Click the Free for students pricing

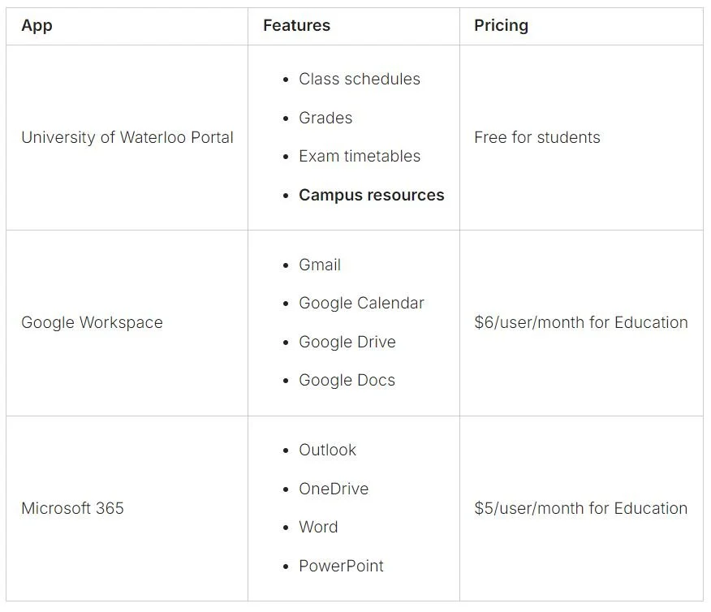click(537, 137)
